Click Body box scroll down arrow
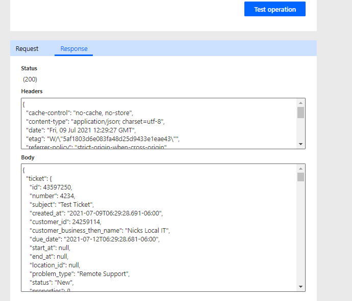352x301 pixels. coord(301,287)
